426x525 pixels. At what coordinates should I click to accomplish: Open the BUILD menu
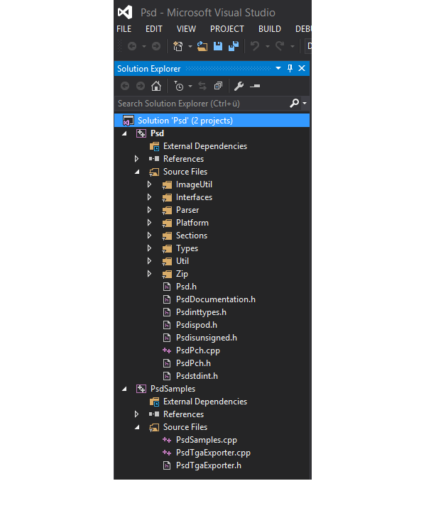point(270,29)
